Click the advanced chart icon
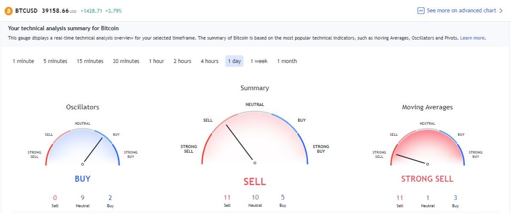Screen dimensions: 511x214 pos(421,11)
